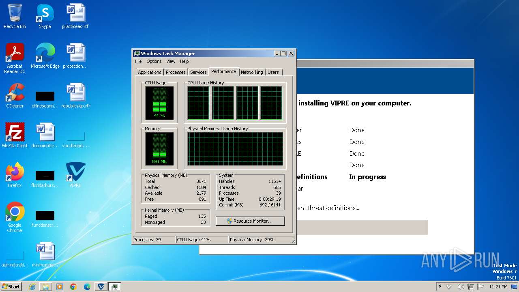Open the Help menu in Task Manager
519x292 pixels.
(x=184, y=61)
